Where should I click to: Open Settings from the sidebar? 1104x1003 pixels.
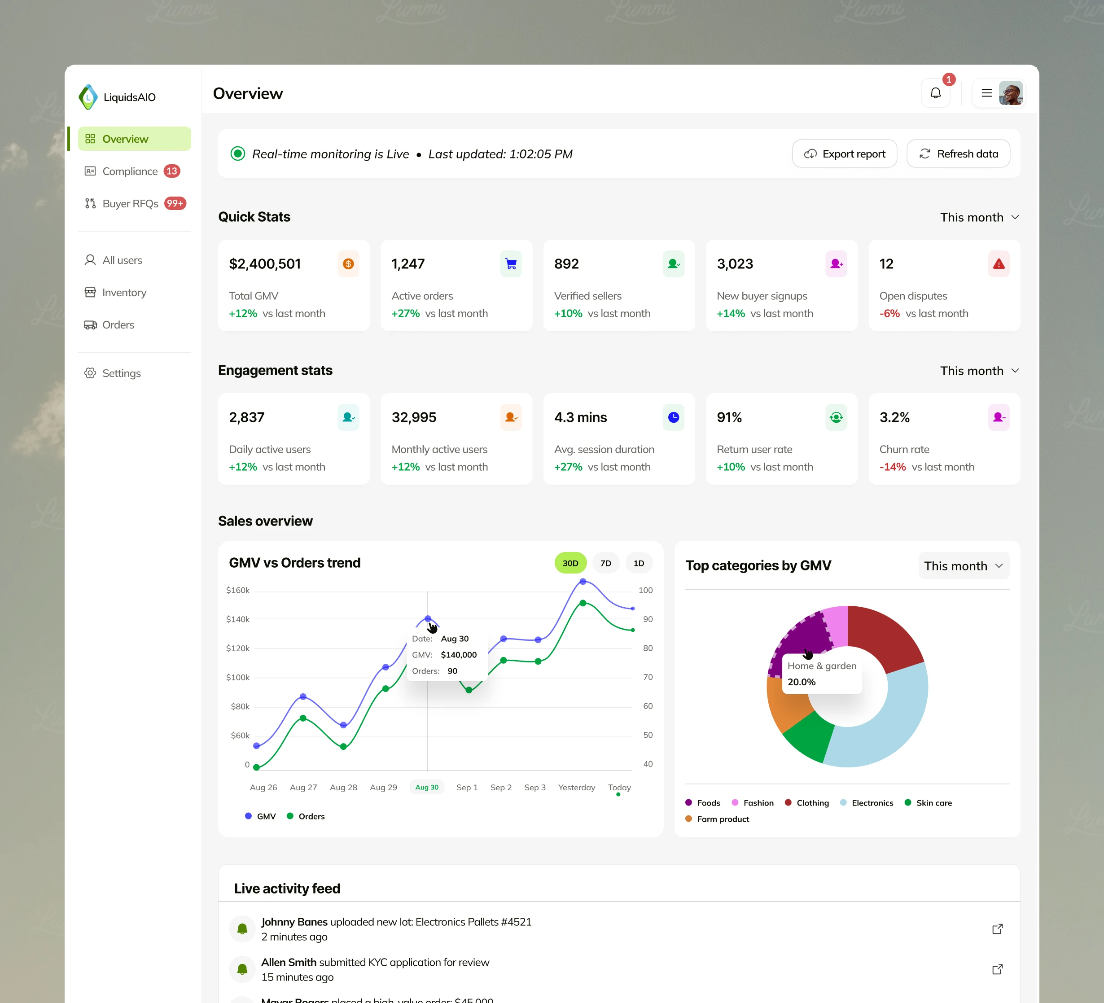(134, 373)
